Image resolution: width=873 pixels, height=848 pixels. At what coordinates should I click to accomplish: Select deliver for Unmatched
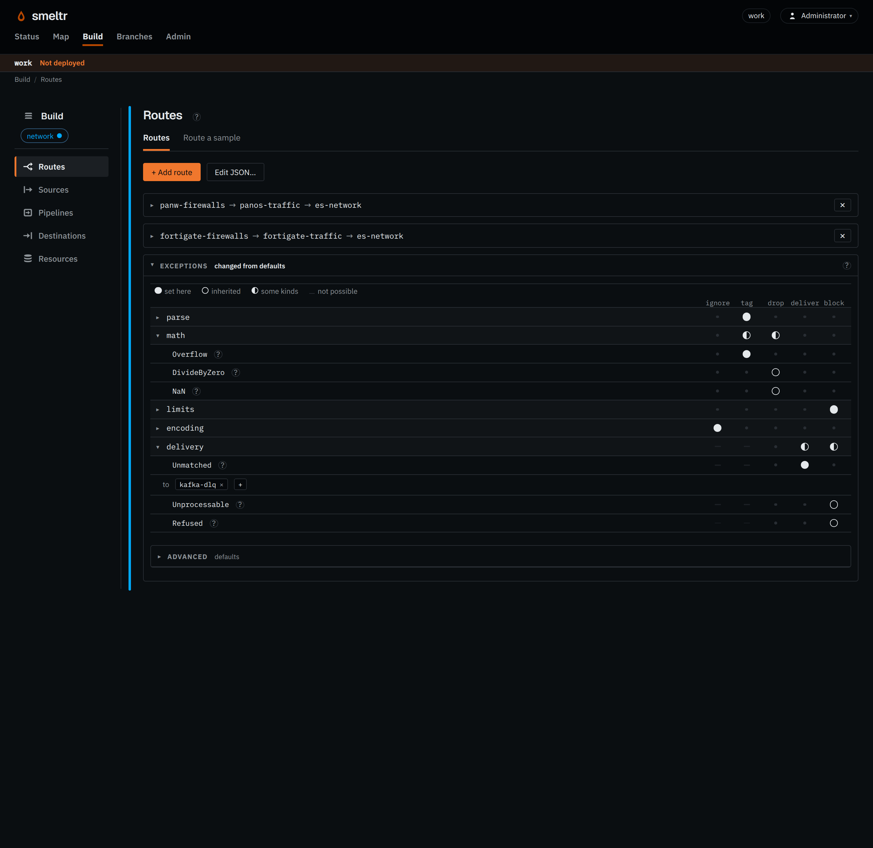tap(805, 465)
